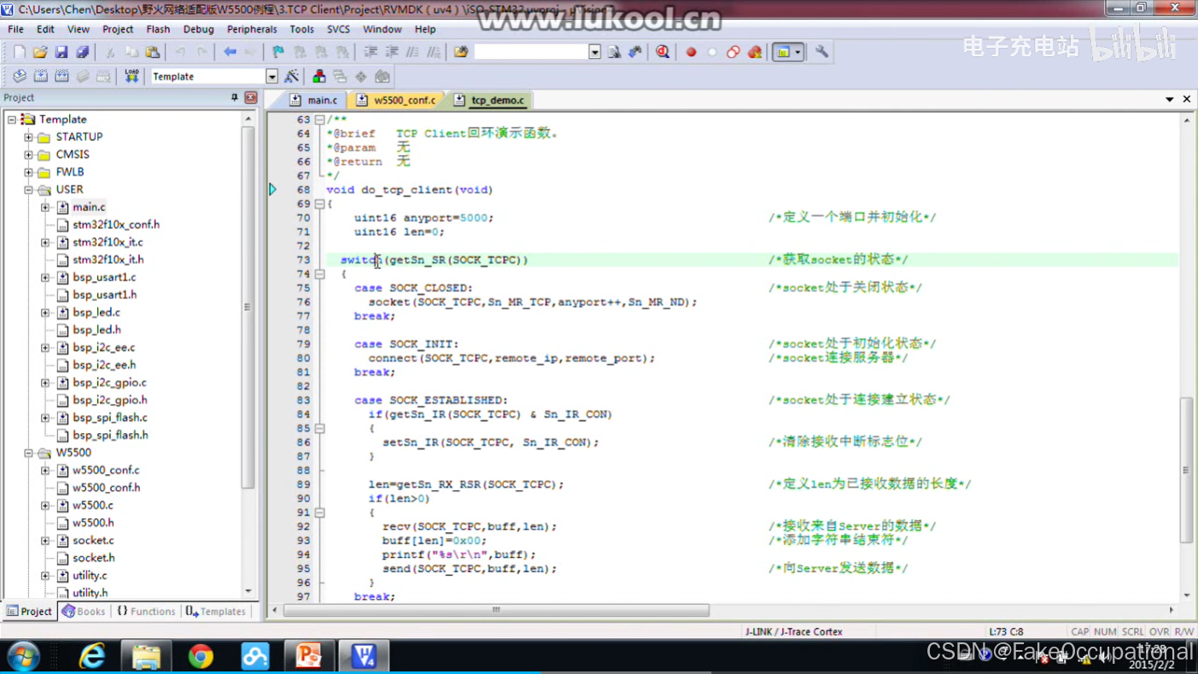Save all files using the multi-disk icon
The image size is (1198, 674).
click(82, 52)
